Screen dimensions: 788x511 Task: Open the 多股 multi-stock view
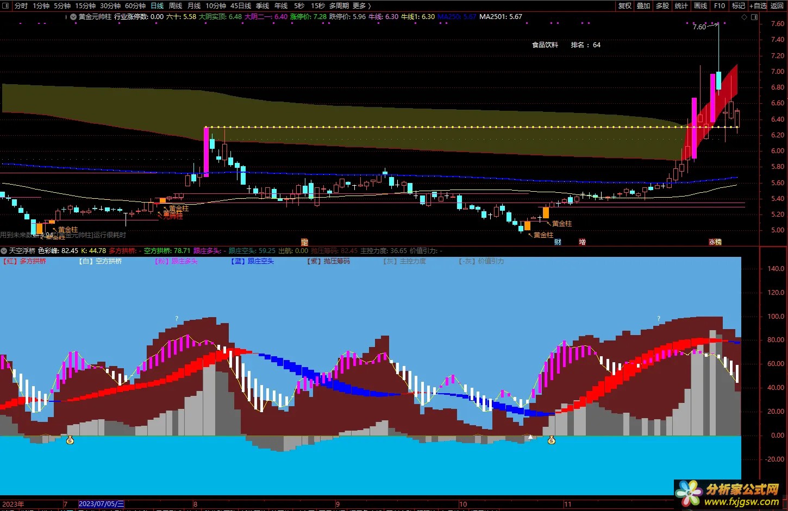[x=662, y=5]
